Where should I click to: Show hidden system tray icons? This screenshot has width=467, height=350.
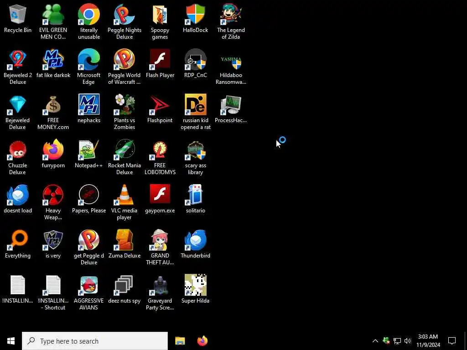[375, 341]
